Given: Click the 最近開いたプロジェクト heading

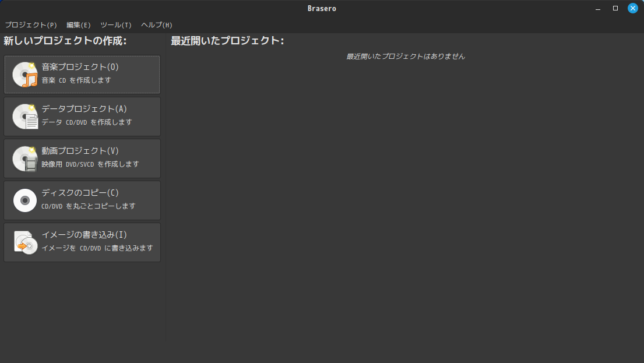Looking at the screenshot, I should pos(227,41).
